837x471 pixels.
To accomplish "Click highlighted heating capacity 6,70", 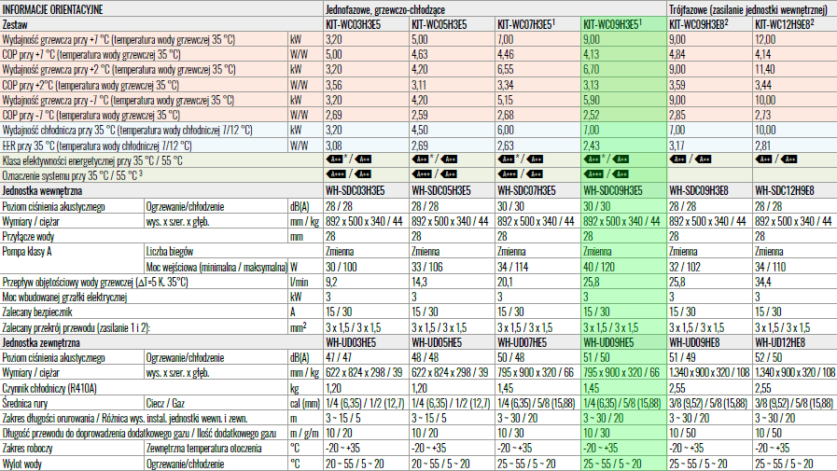I will tap(592, 69).
